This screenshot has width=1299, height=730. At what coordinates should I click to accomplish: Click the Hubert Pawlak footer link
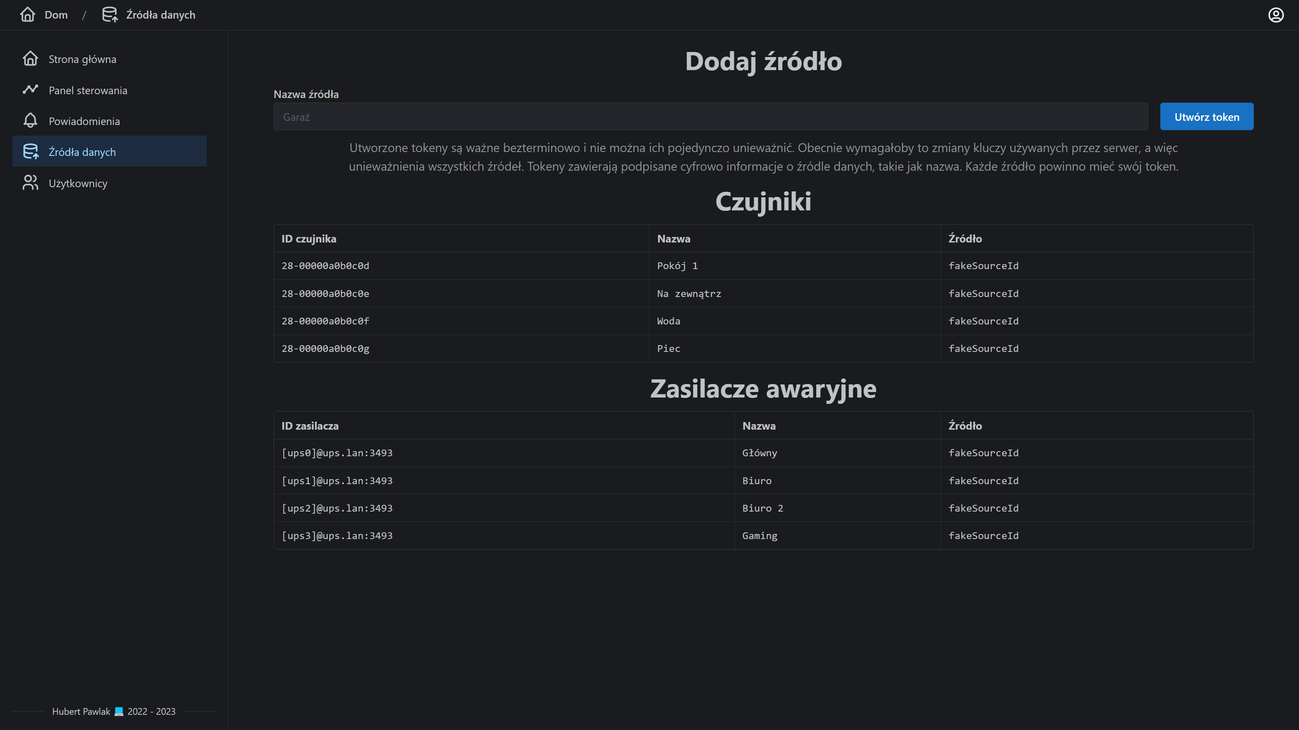pyautogui.click(x=81, y=711)
